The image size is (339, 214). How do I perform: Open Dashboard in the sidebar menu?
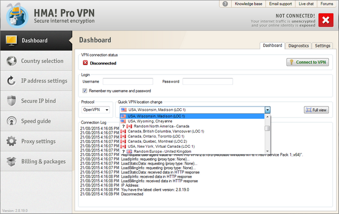(x=36, y=41)
